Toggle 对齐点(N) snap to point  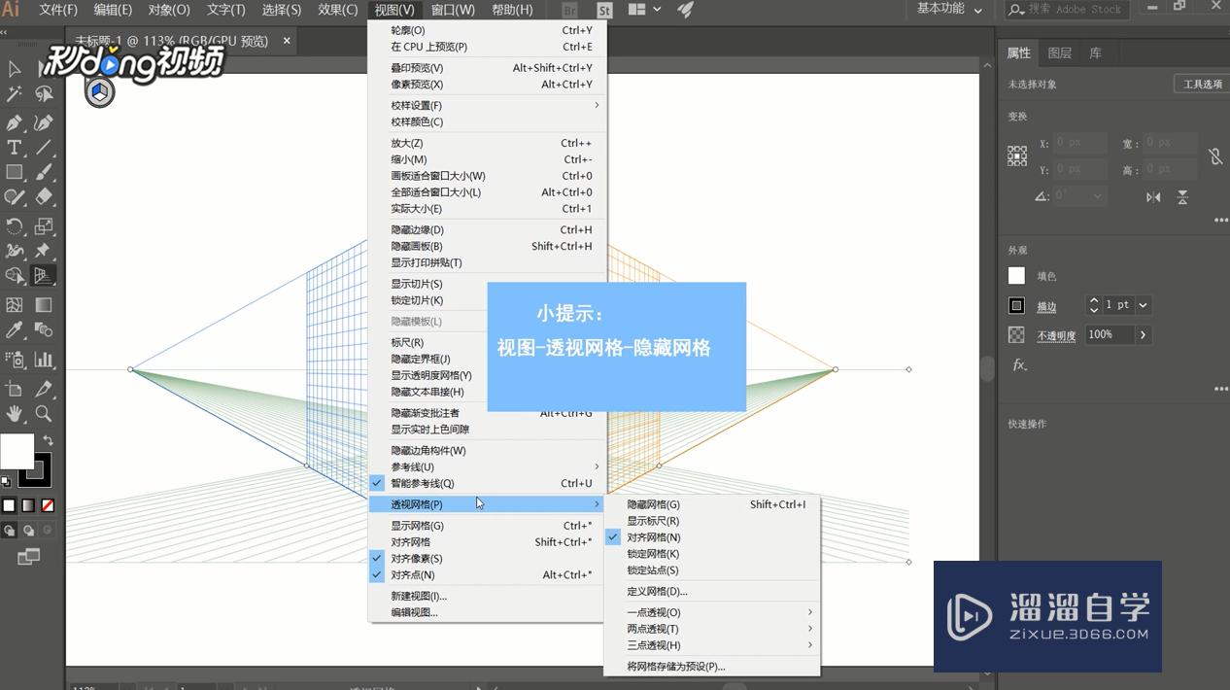tap(377, 575)
